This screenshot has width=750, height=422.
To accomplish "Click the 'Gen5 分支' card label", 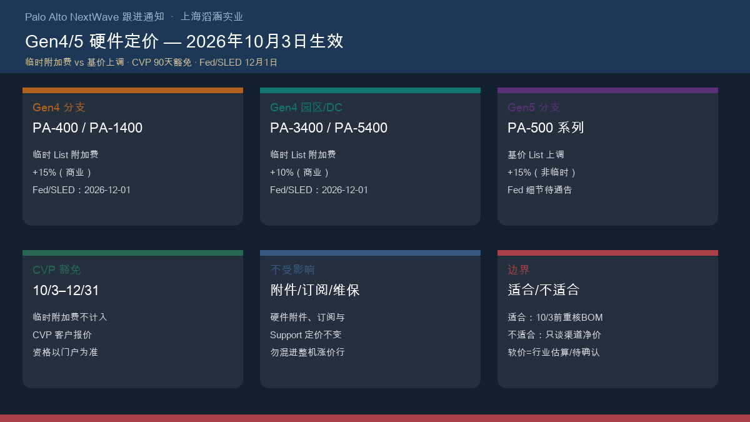I will coord(534,108).
